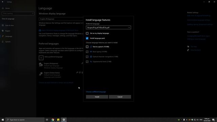Click the input method default link below languages
This screenshot has height=122, width=217.
[x=56, y=83]
